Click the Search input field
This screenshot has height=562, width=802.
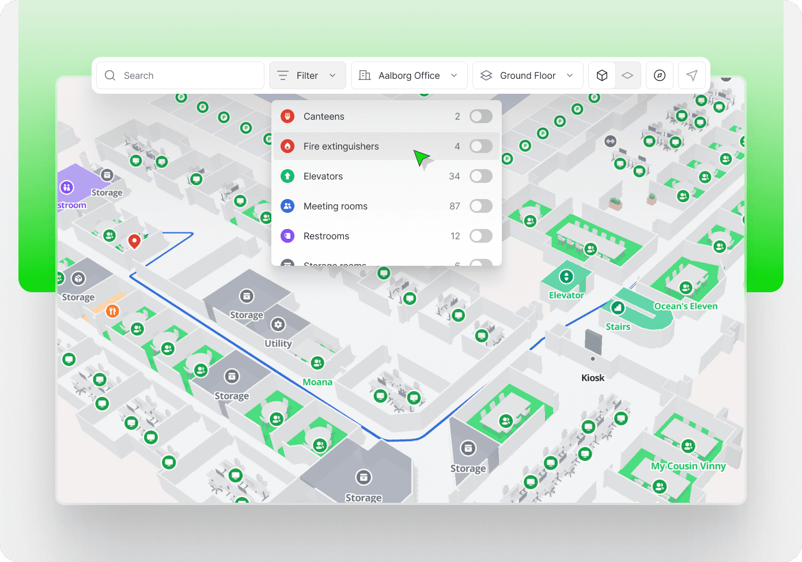tap(180, 75)
